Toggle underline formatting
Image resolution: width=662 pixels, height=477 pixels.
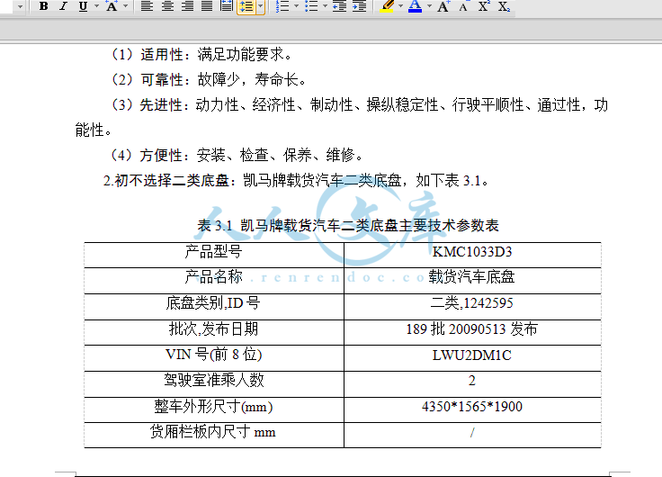(x=83, y=6)
